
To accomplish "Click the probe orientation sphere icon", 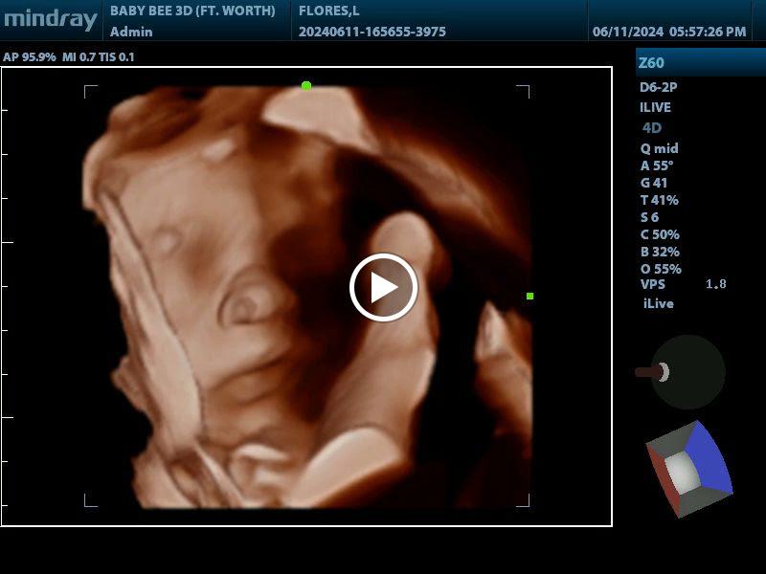I will (x=681, y=372).
